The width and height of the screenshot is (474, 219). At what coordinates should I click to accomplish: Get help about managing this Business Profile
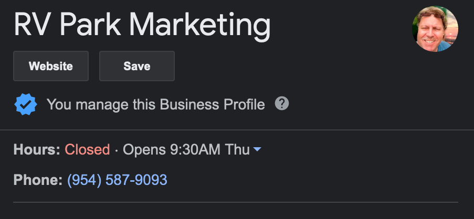(282, 103)
